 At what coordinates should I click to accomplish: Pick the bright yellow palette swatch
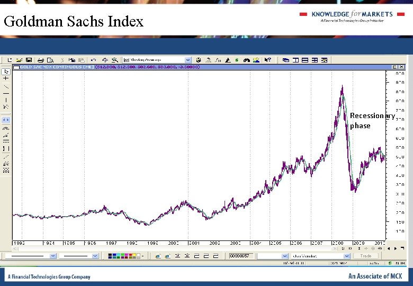[x=134, y=256]
